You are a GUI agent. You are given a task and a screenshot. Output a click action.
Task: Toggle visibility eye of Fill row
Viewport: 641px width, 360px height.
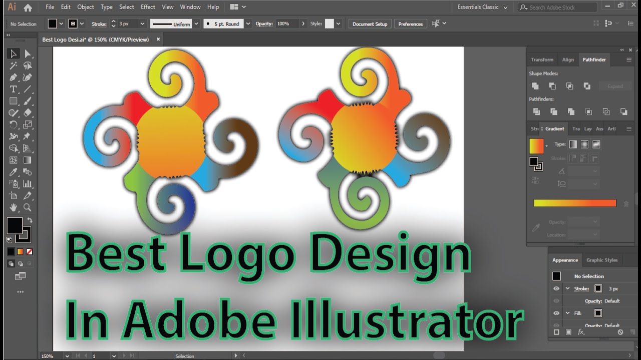(x=556, y=313)
